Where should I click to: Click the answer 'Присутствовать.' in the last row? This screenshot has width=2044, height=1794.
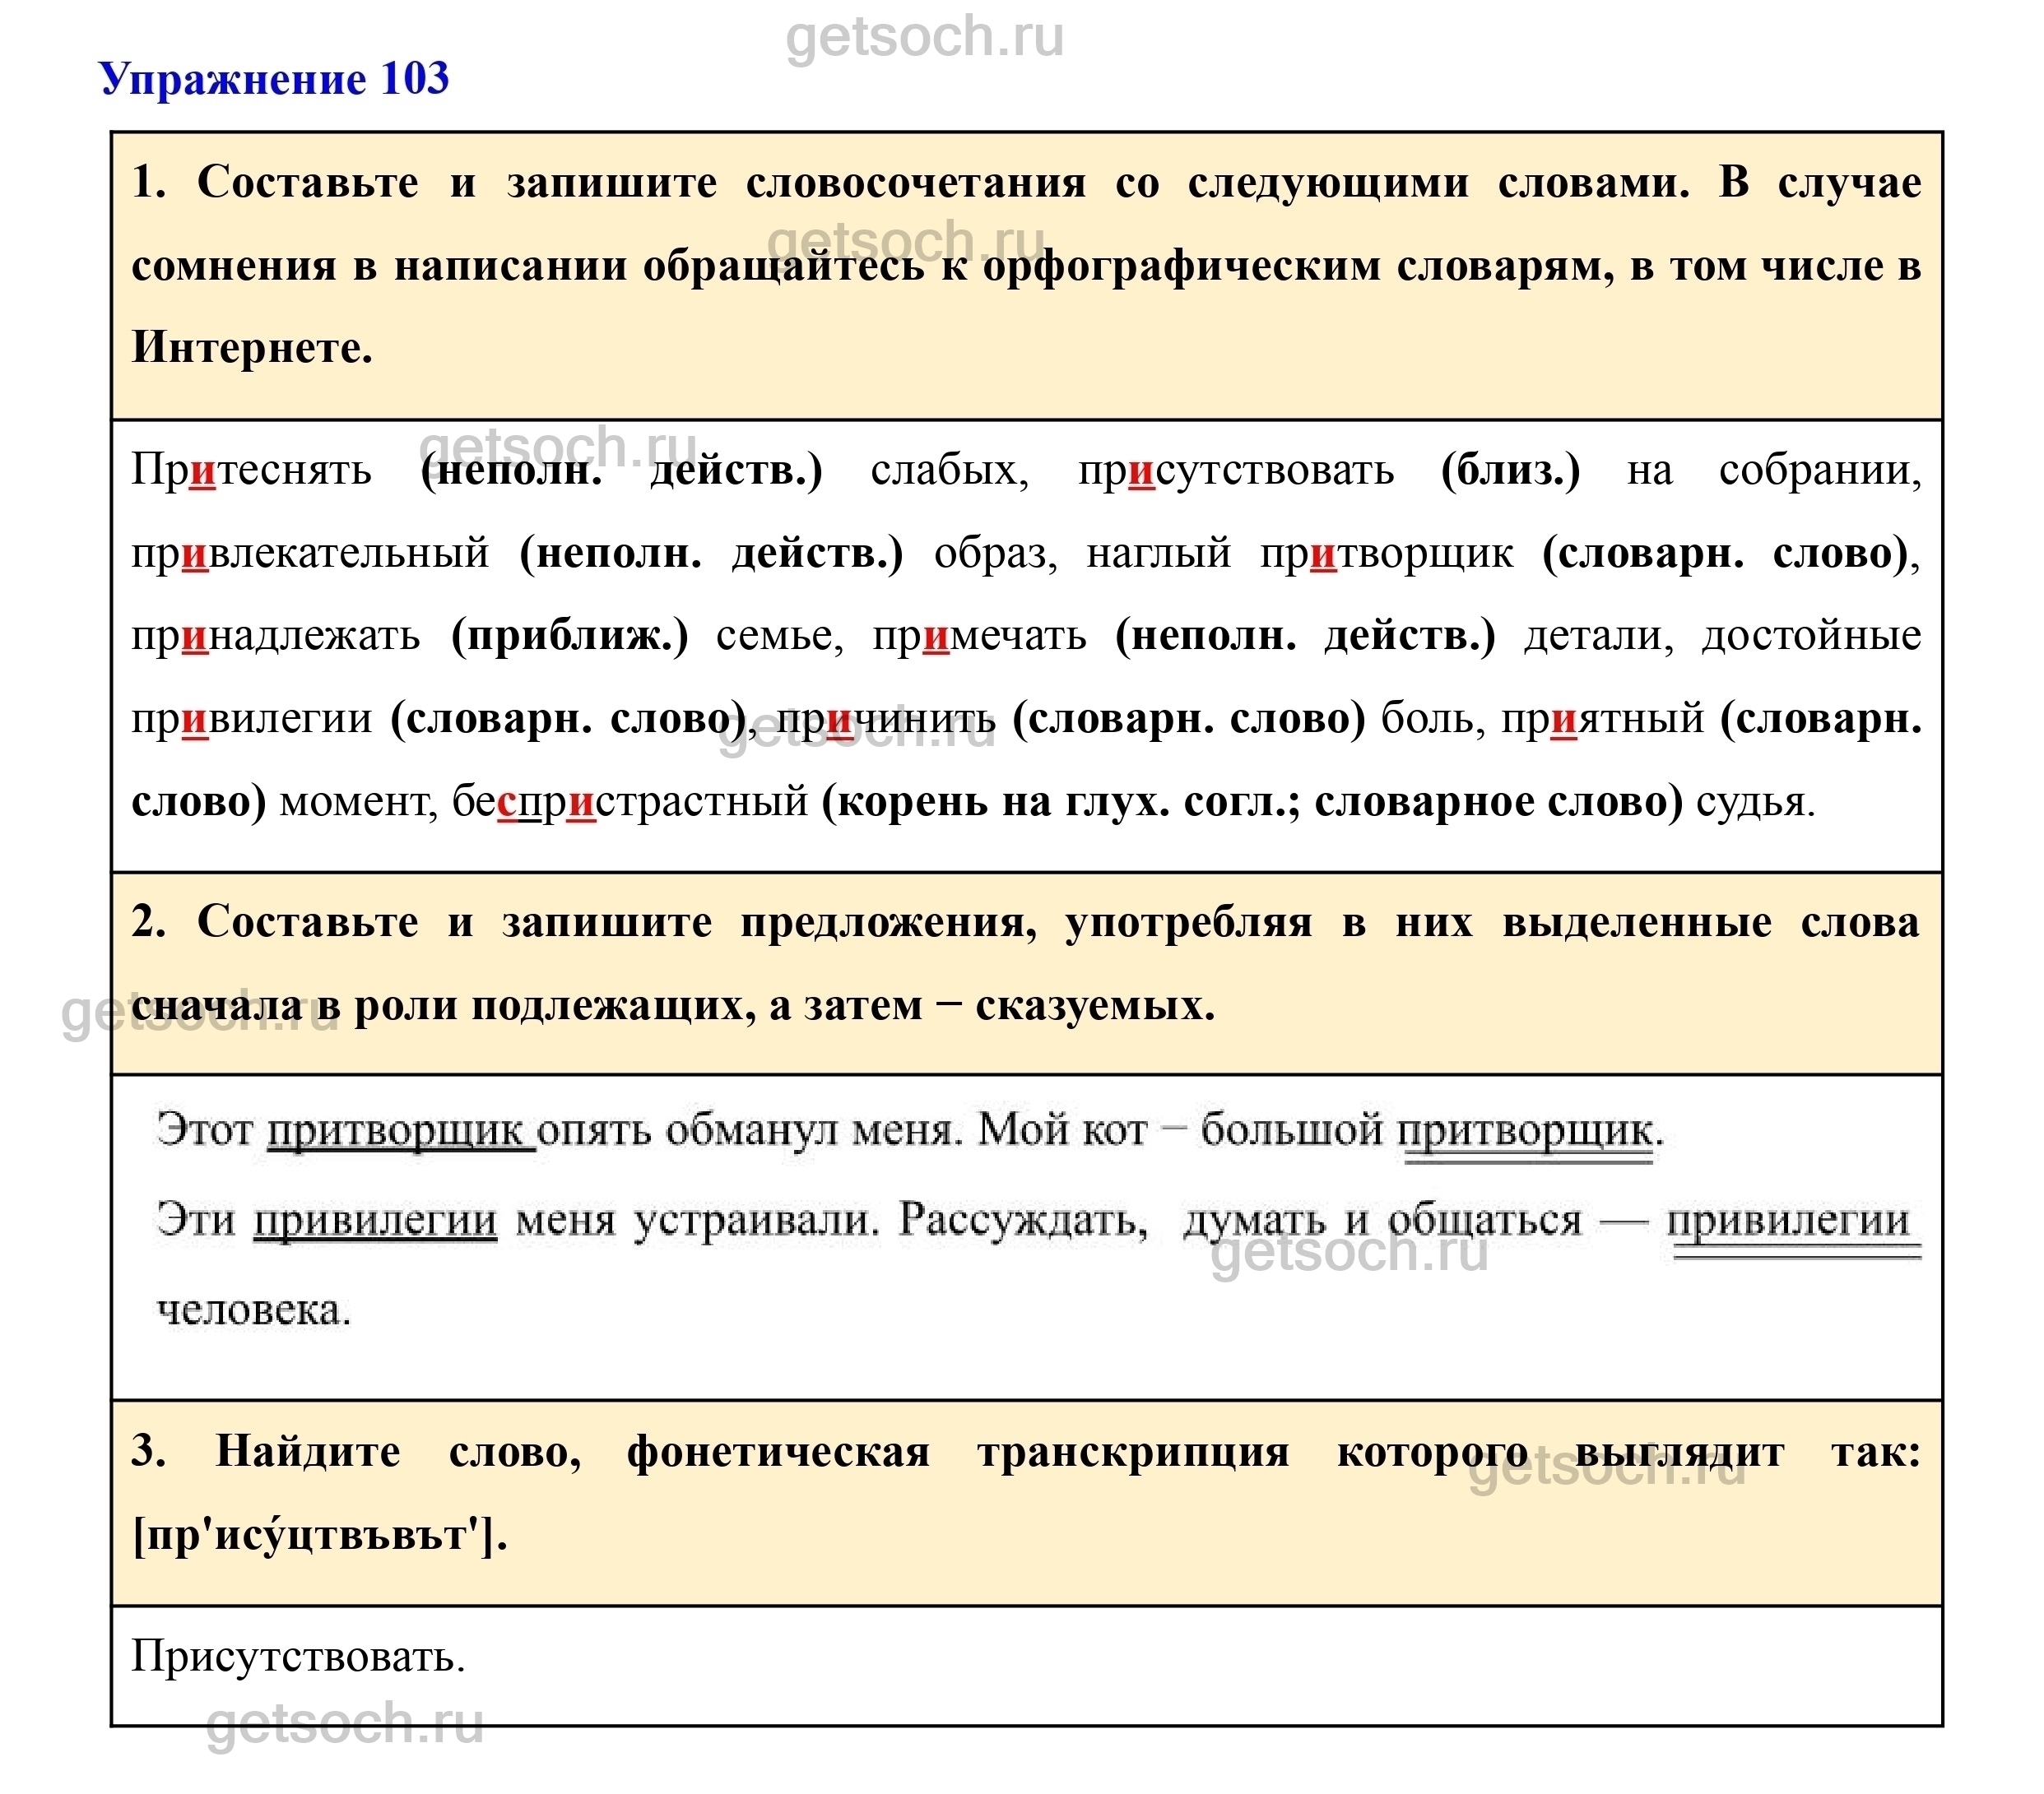(298, 1656)
